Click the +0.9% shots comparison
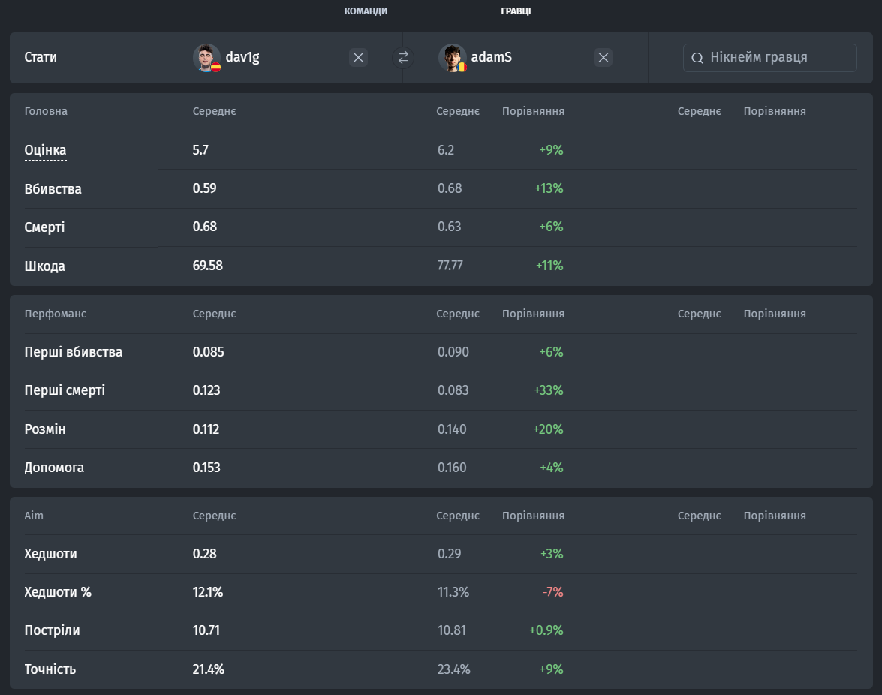The height and width of the screenshot is (695, 882). click(546, 630)
